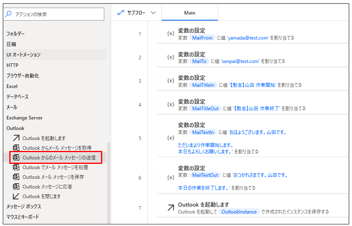Click the 'senpai@test.com' value text
Viewport: 352px width, 226px height.
(240, 61)
